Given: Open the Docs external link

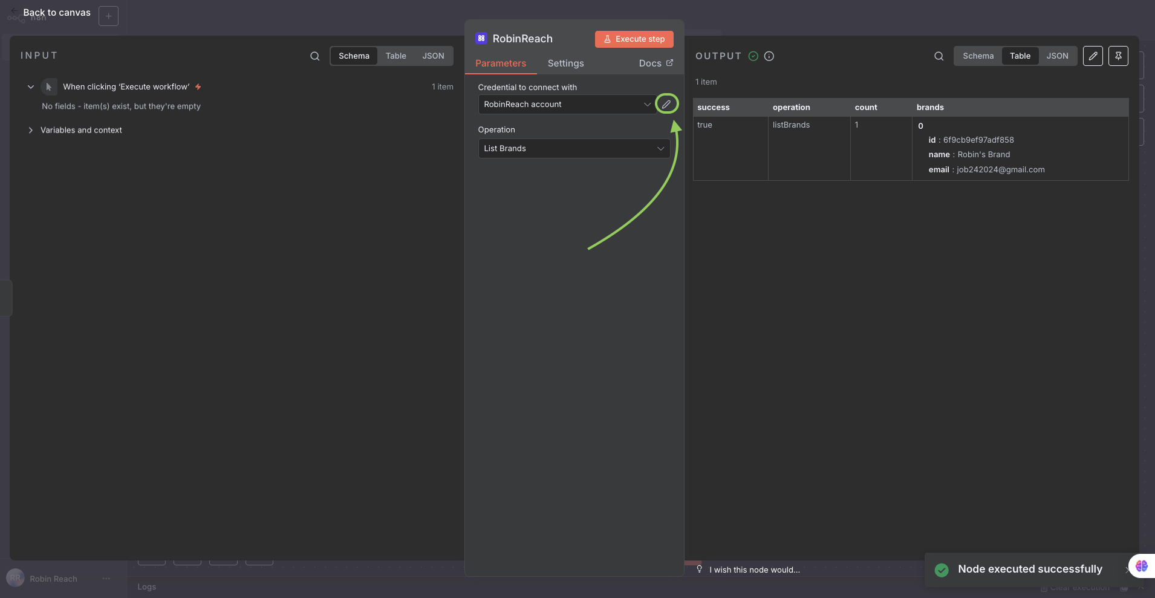Looking at the screenshot, I should [656, 63].
